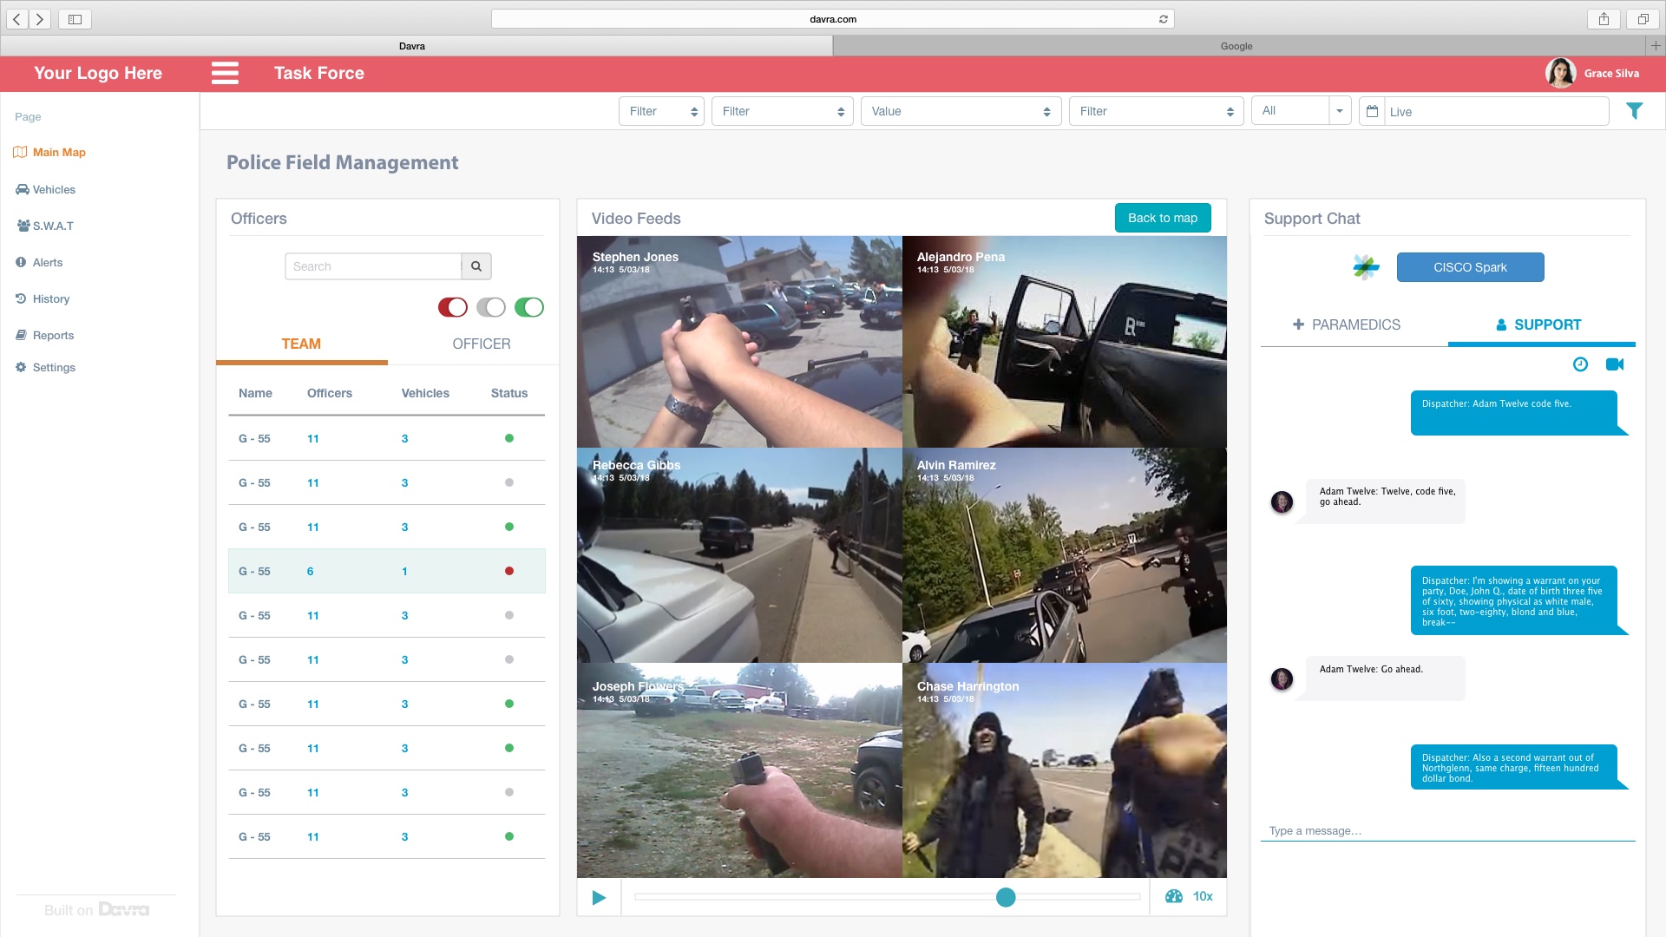Click the Live date field
Screen dimensions: 1666x937
tap(1497, 111)
